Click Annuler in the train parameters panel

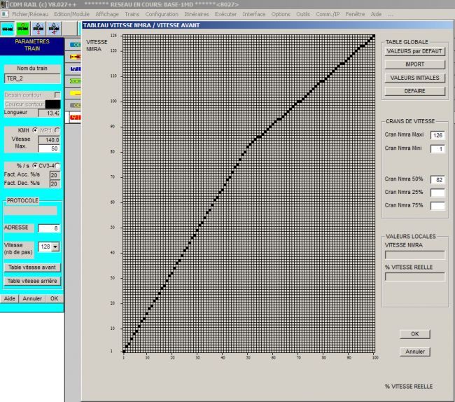32,298
